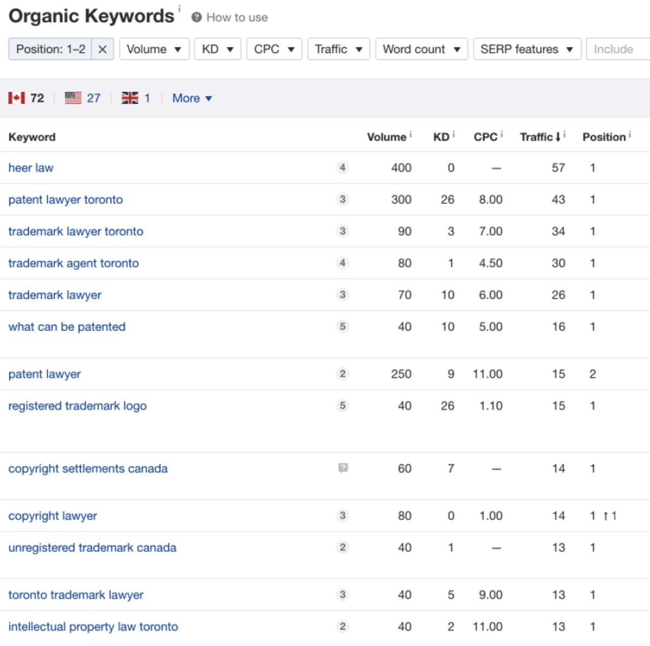The image size is (650, 646).
Task: Click the Include keywords input field
Action: (618, 49)
